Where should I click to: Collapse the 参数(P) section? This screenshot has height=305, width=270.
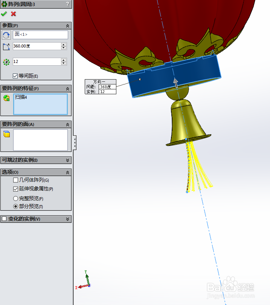click(67, 26)
